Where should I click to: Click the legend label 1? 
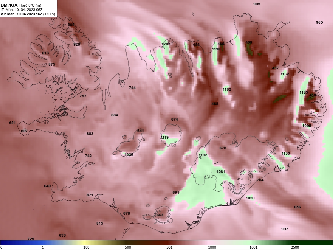point(43,247)
